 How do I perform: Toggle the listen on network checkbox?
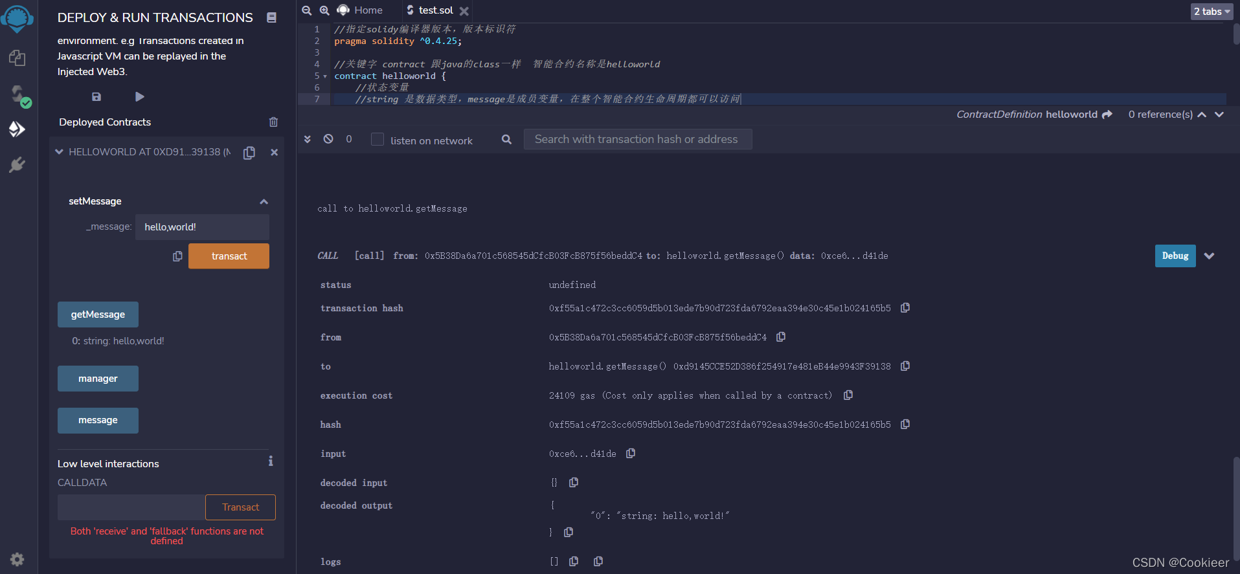[378, 140]
